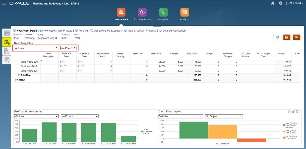
Task: Select the first vertical tab list icon
Action: pyautogui.click(x=7, y=33)
